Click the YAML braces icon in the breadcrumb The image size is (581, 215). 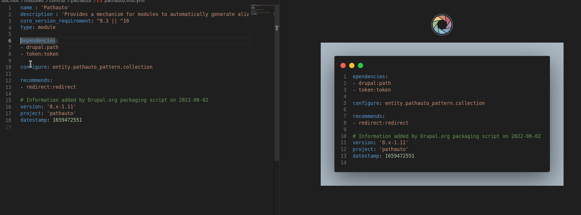point(99,1)
